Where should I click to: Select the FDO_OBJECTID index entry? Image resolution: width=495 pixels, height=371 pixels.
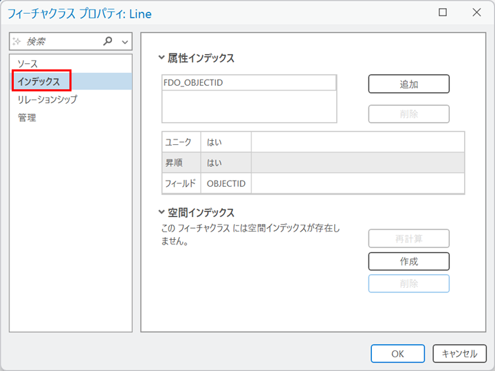pyautogui.click(x=249, y=82)
